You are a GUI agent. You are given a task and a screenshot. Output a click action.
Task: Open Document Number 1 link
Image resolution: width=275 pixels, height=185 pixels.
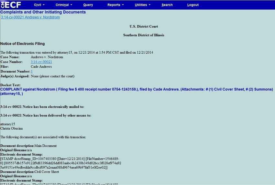[x=32, y=71]
